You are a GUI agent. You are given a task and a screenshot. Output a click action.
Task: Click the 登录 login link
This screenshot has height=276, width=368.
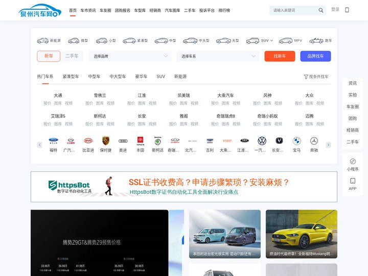[335, 9]
